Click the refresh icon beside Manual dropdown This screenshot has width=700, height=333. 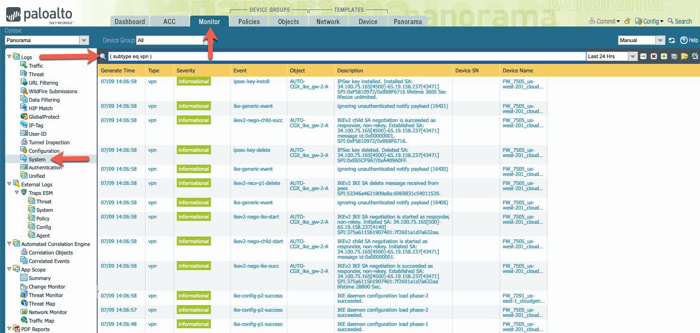672,40
